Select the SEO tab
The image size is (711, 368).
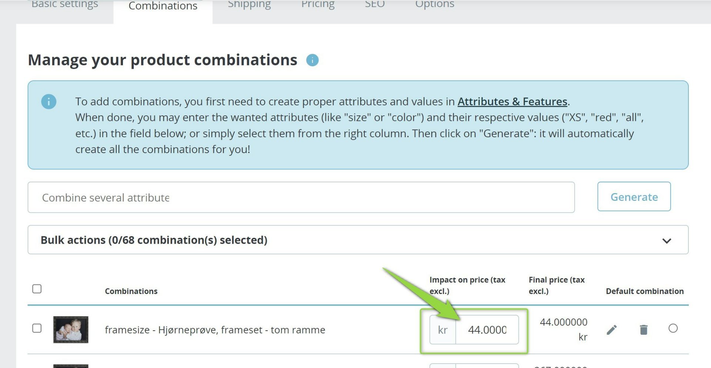[375, 5]
